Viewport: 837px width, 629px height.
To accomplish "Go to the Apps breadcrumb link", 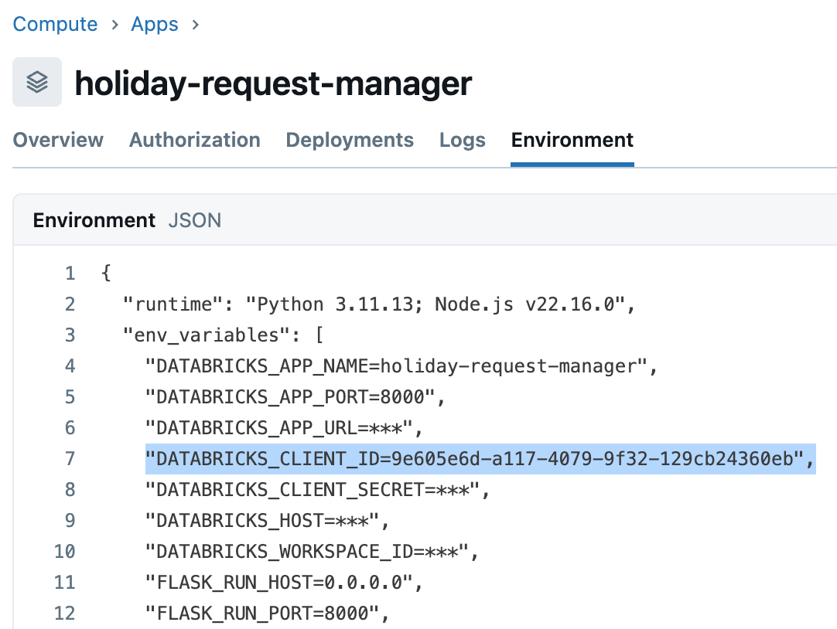I will coord(155,24).
